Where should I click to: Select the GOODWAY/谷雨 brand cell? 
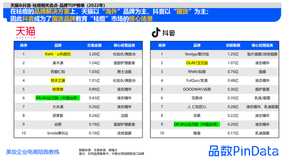pos(197,89)
